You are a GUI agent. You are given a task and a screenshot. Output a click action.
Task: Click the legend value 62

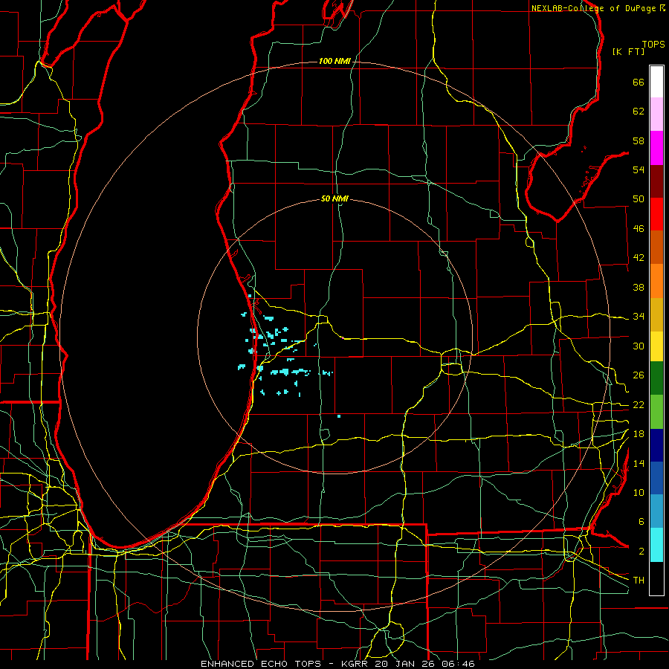point(639,111)
